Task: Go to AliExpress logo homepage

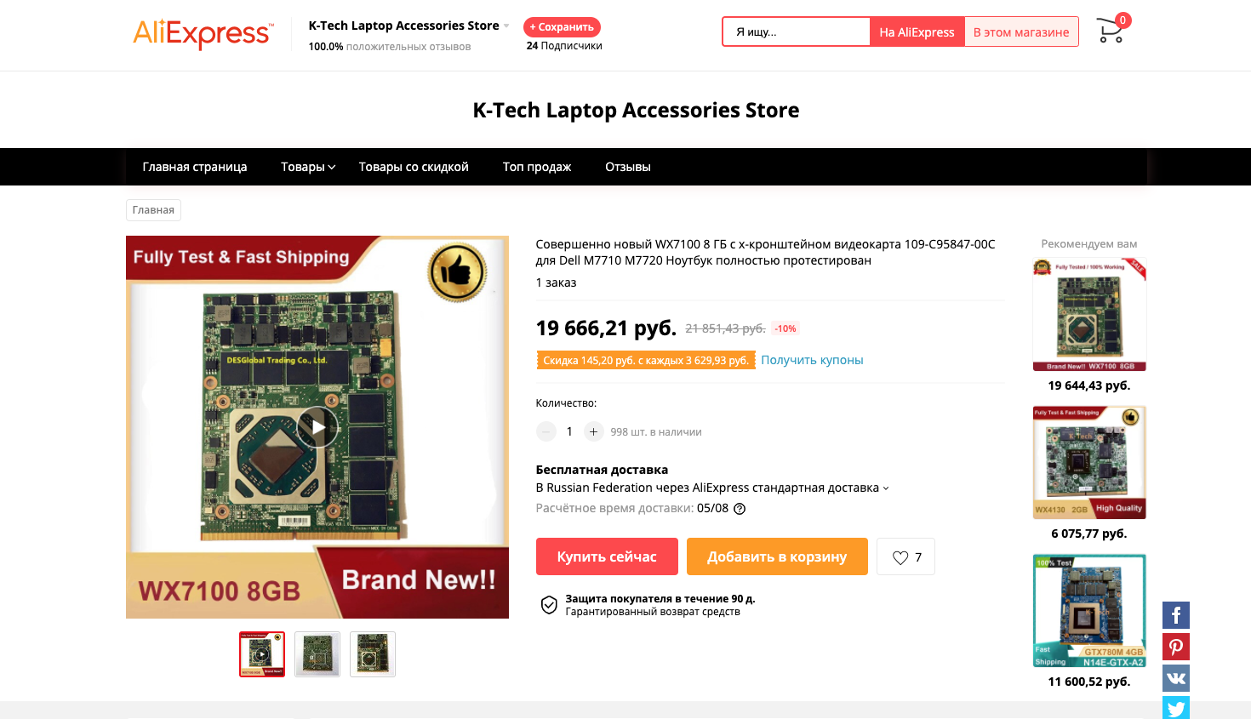Action: pyautogui.click(x=203, y=33)
